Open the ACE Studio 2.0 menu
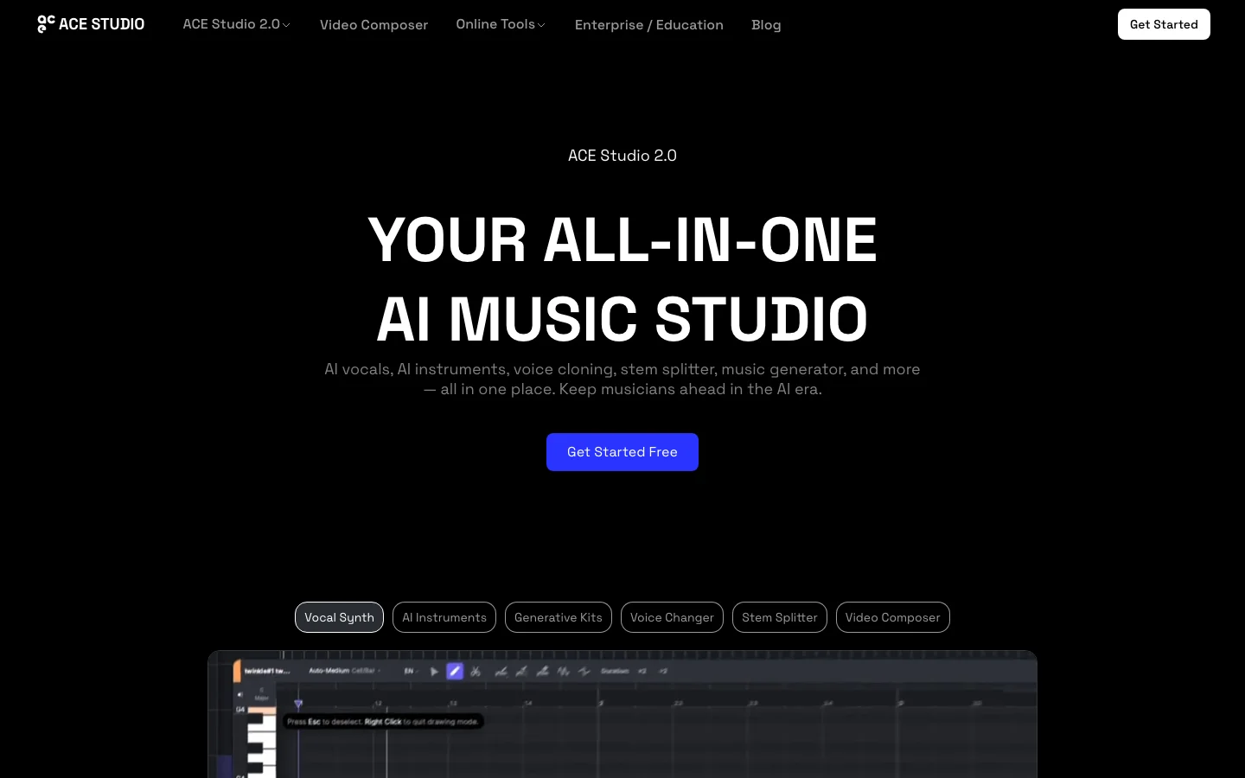 click(236, 24)
